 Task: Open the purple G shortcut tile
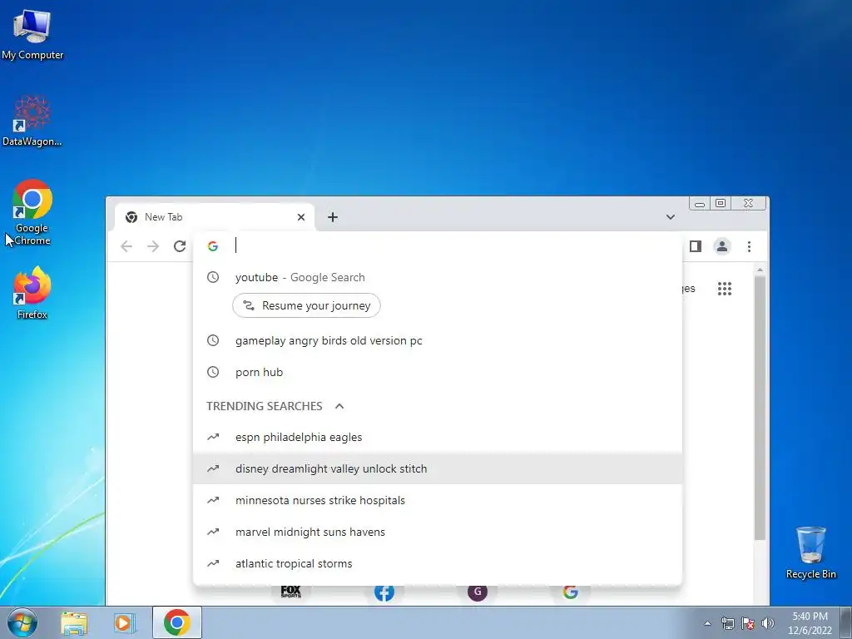[x=478, y=592]
